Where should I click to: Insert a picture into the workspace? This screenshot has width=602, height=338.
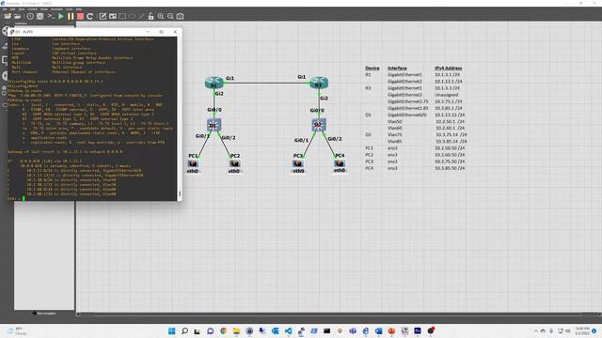(113, 16)
